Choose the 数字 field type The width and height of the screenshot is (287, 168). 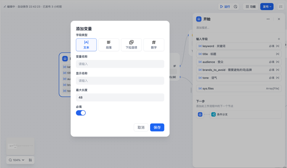click(x=154, y=45)
